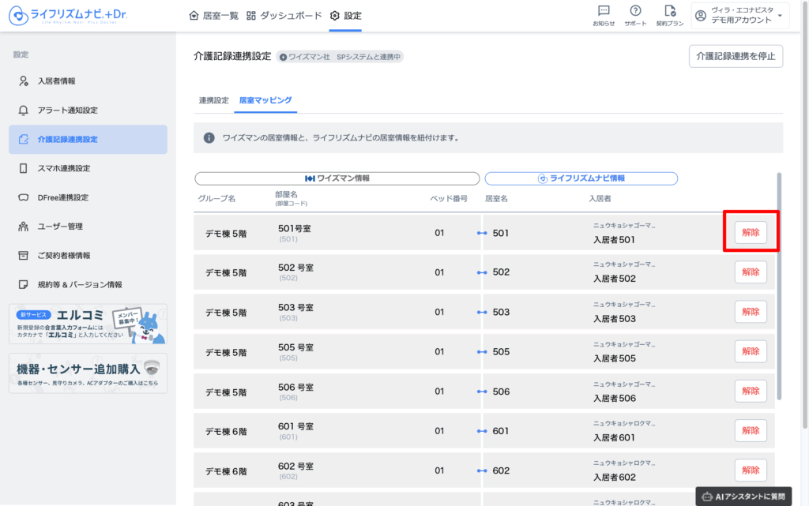
Task: Click the お知らせ notification icon
Action: tap(604, 15)
